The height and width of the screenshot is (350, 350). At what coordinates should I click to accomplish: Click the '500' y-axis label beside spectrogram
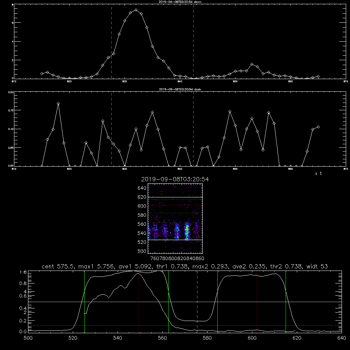pos(142,251)
